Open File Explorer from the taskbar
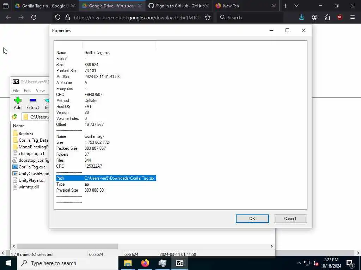Image resolution: width=361 pixels, height=270 pixels. point(128,263)
